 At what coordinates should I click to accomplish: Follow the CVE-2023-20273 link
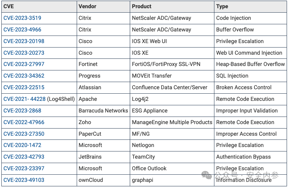pyautogui.click(x=24, y=53)
